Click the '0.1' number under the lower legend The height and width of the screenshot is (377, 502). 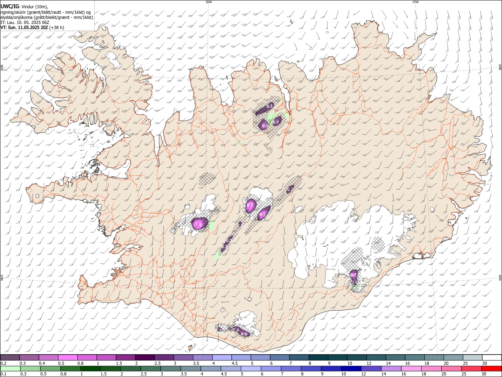(x=4, y=374)
